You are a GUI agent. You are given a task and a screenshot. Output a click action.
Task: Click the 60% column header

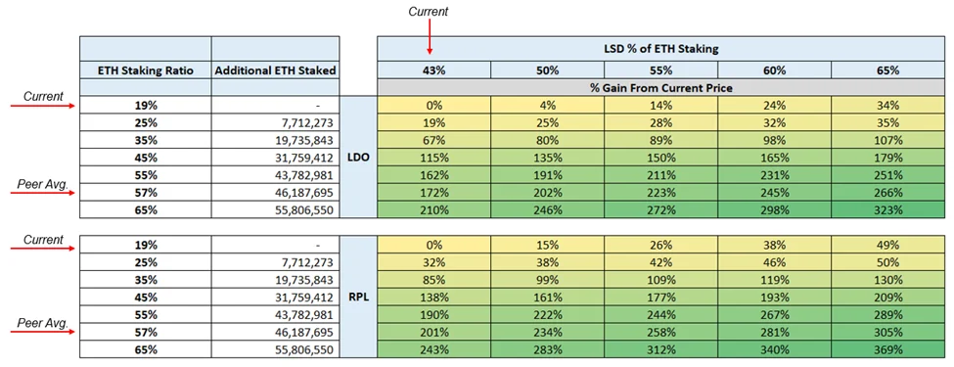[775, 70]
